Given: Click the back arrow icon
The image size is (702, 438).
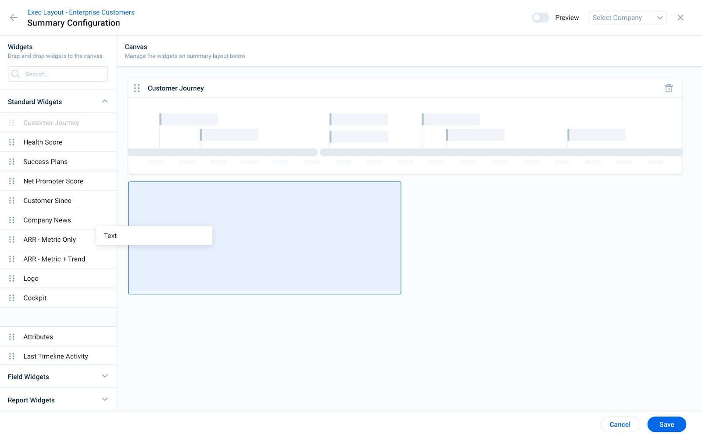Looking at the screenshot, I should click(14, 18).
